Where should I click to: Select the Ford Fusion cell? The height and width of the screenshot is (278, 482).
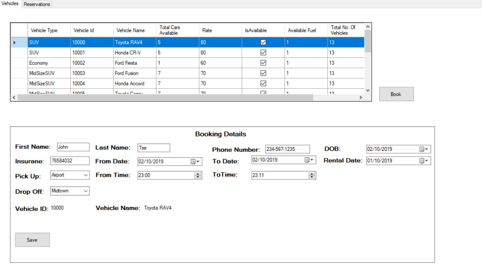click(x=135, y=73)
